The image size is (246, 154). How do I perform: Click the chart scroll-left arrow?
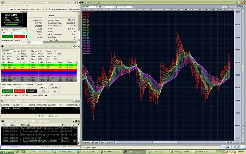[x=116, y=143]
